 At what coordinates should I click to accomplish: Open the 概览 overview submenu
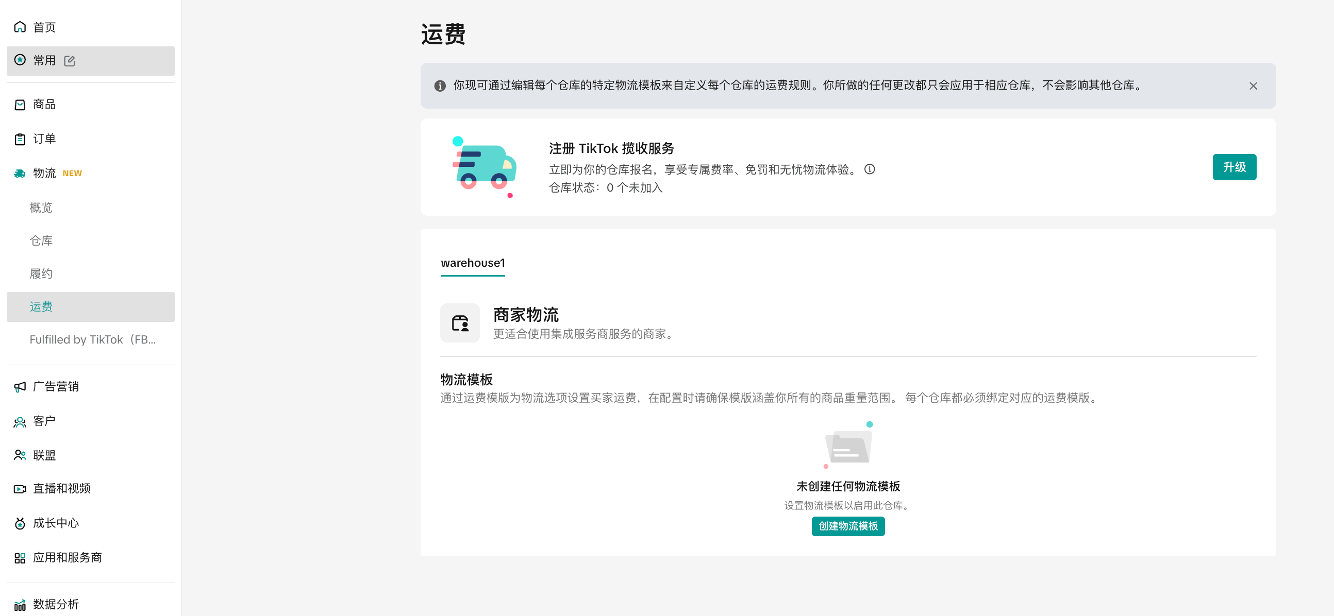coord(41,208)
